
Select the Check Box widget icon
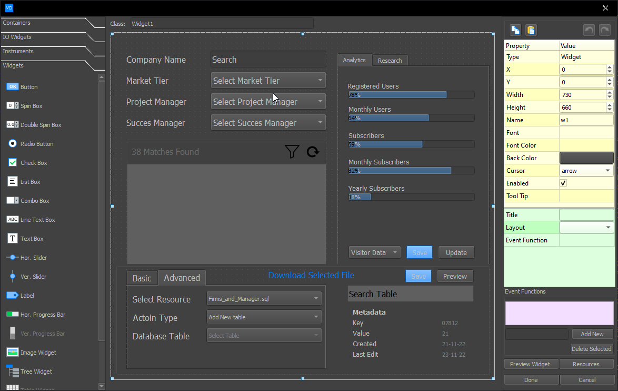[12, 162]
